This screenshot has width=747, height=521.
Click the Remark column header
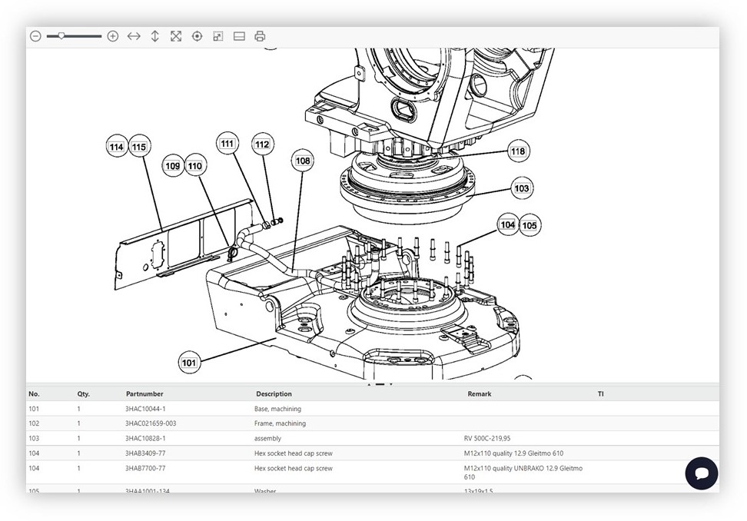tap(479, 394)
